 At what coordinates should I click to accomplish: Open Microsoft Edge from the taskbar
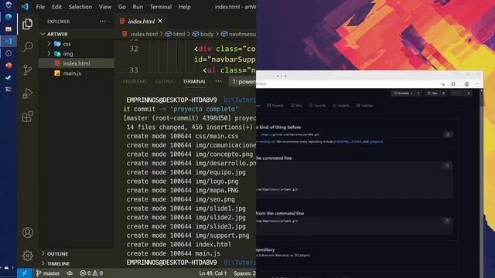tap(9, 17)
